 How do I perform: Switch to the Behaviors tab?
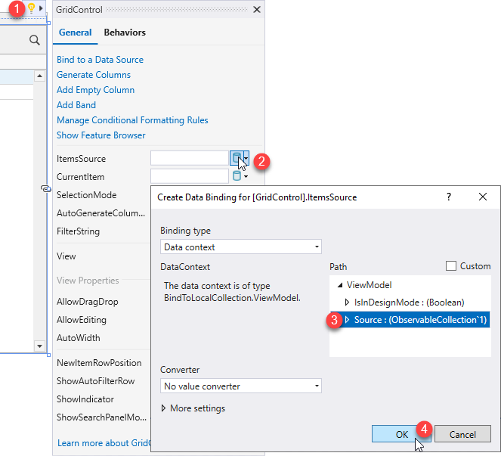click(x=125, y=33)
